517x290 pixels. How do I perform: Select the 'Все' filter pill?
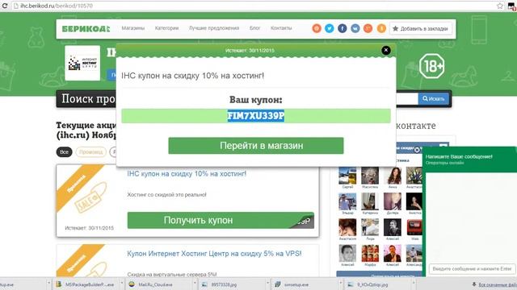pos(65,152)
